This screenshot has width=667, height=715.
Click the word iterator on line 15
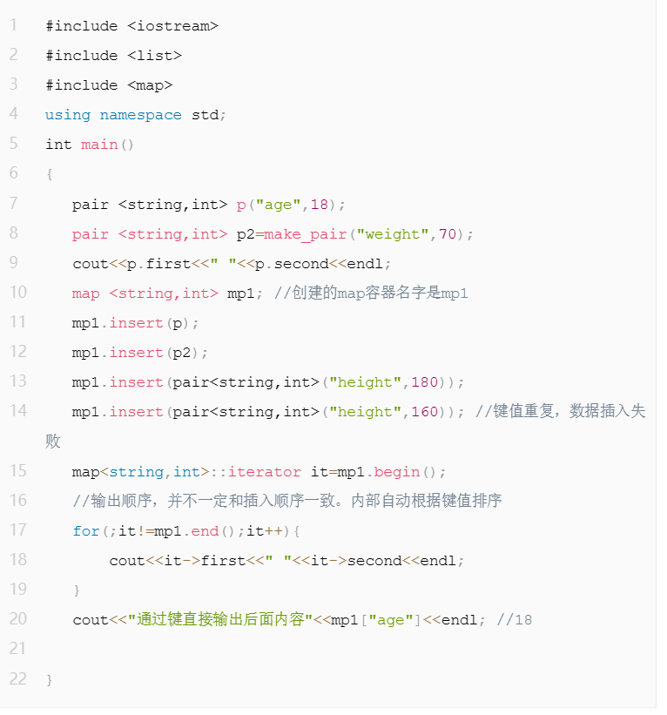tap(269, 472)
